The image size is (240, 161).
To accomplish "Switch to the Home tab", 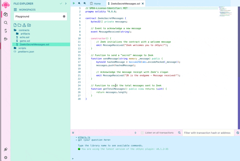I will pyautogui.click(x=95, y=4).
